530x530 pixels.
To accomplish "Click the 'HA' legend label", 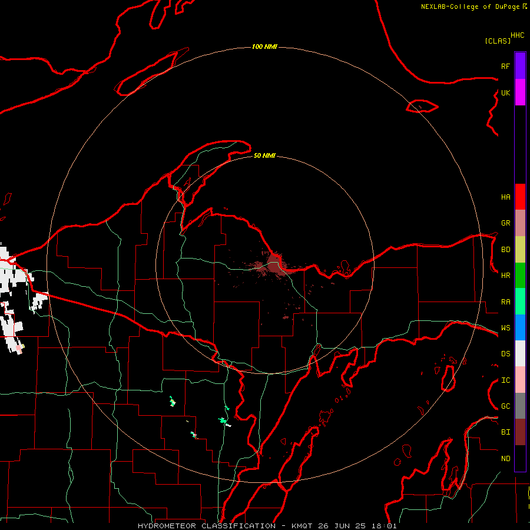I will tap(505, 197).
